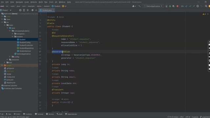Click the green Debug bug icon

[170, 6]
